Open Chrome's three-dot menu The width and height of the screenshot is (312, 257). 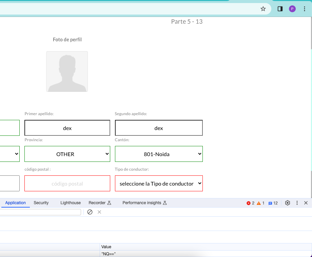[x=304, y=9]
